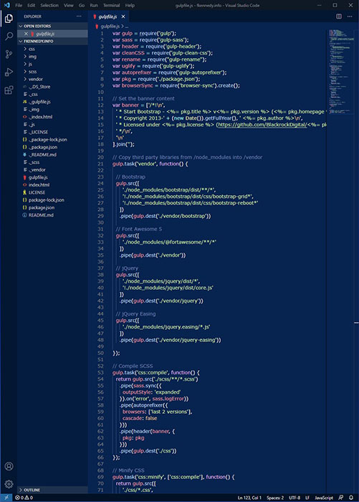This screenshot has height=502, width=359.
Task: Open the Run and Debug view
Action: pyautogui.click(x=9, y=72)
